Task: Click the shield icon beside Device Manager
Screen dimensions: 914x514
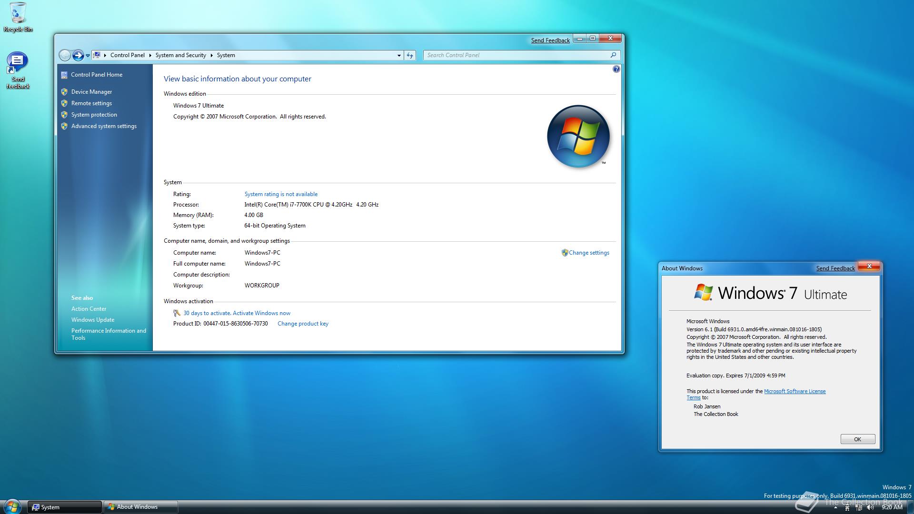Action: point(64,92)
